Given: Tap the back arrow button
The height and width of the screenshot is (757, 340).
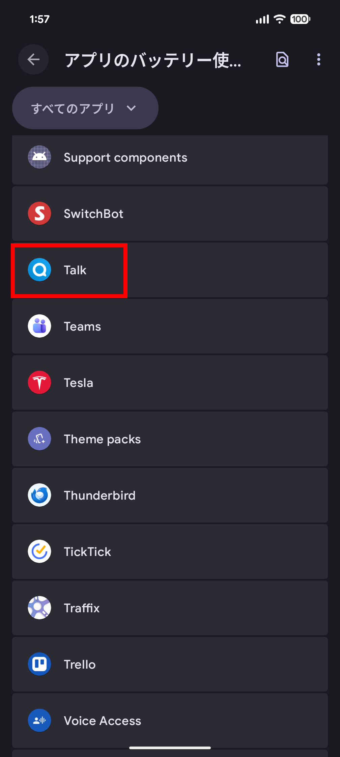Looking at the screenshot, I should click(33, 60).
